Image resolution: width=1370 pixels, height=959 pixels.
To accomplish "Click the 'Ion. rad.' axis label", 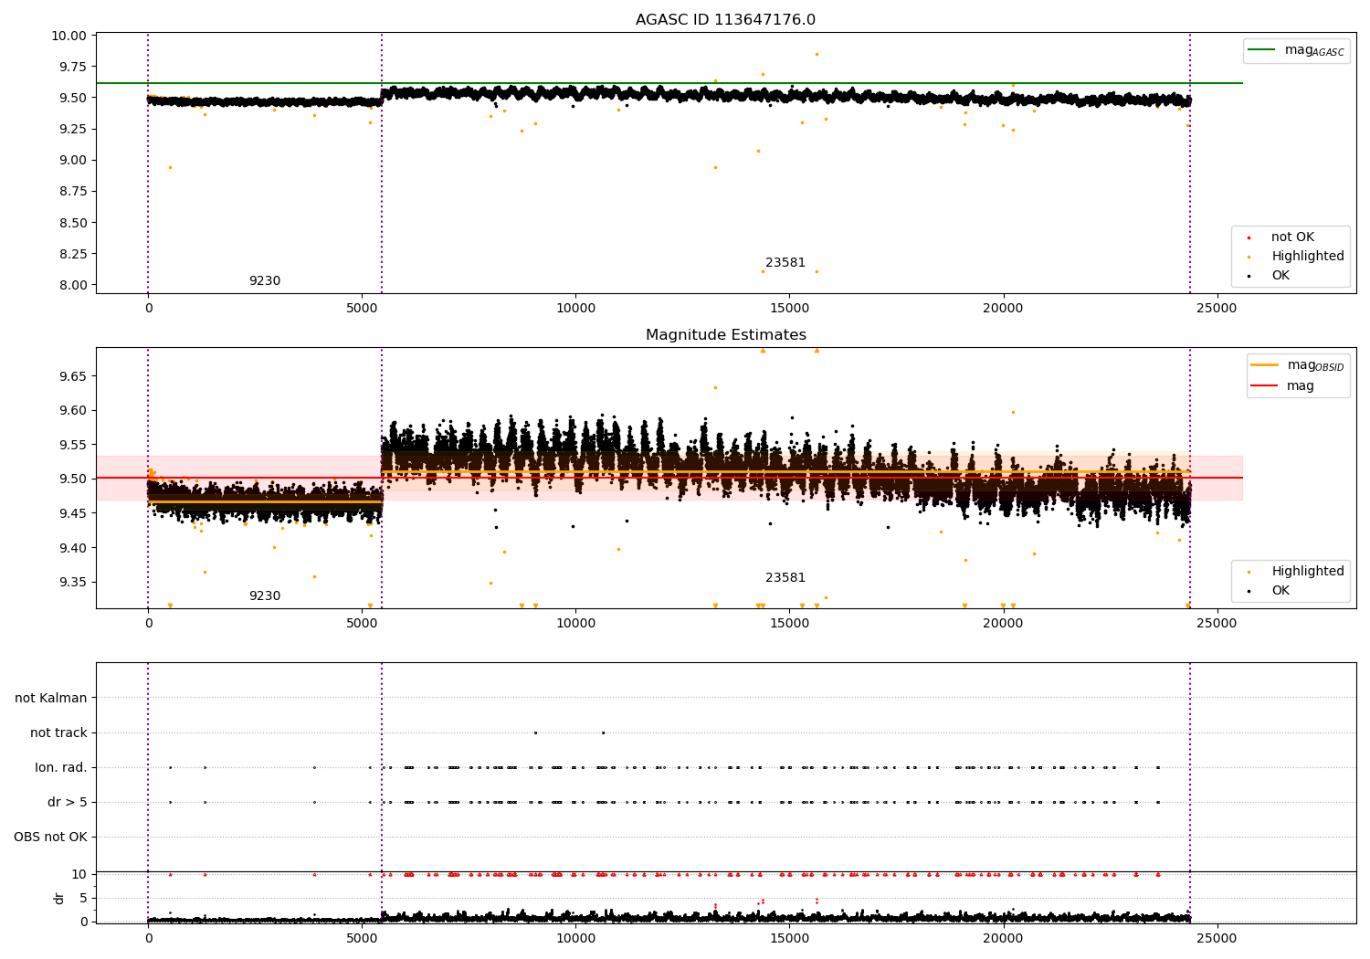I will pos(61,768).
